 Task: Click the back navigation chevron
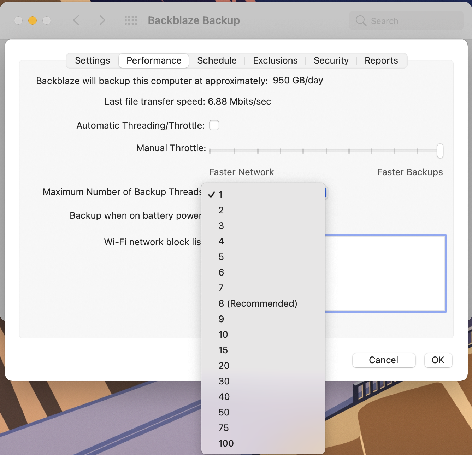[x=76, y=20]
